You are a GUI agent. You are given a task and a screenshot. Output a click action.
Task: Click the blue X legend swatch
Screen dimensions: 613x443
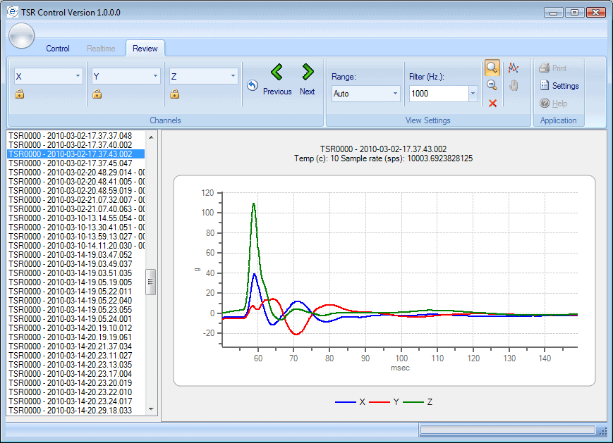(345, 401)
